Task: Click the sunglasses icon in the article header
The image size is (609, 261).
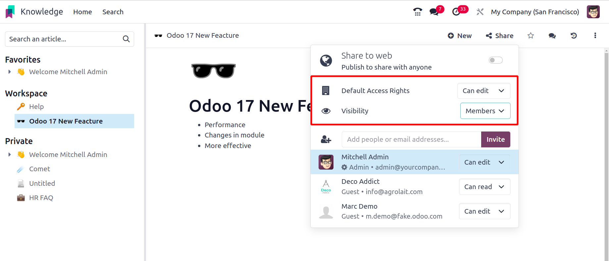Action: 158,35
